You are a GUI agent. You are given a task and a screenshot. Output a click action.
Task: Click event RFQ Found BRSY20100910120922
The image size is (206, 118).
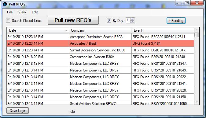[x=163, y=77]
